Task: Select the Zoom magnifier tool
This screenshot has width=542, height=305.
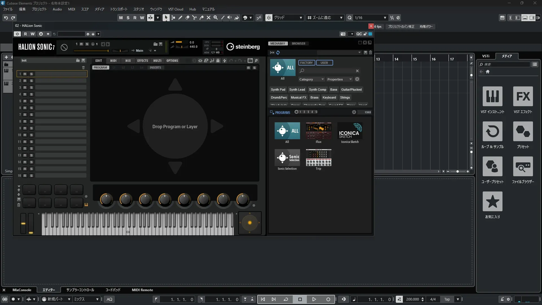Action: point(216,18)
